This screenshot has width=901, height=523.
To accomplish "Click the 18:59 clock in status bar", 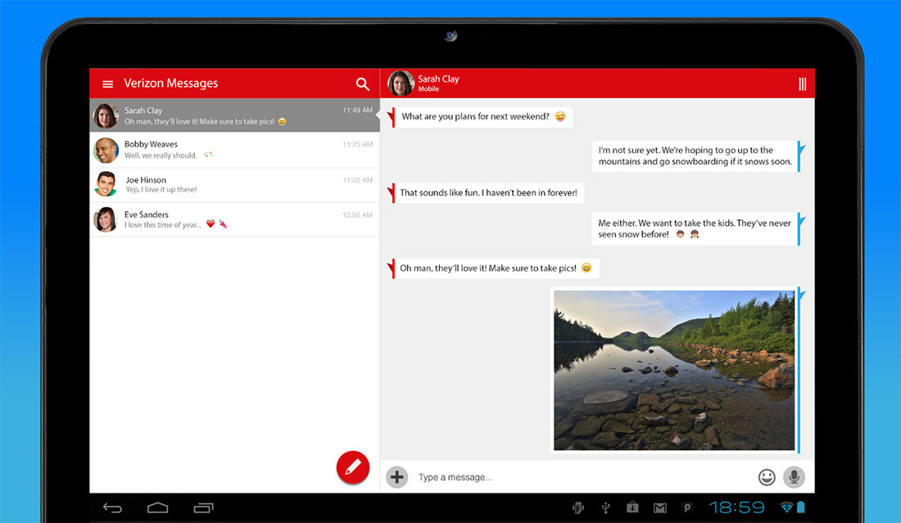I will (x=736, y=508).
